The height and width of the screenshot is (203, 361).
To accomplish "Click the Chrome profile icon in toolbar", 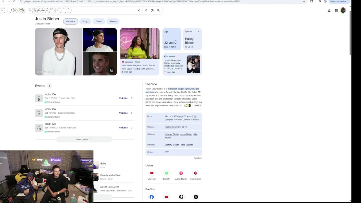I will (325, 1).
